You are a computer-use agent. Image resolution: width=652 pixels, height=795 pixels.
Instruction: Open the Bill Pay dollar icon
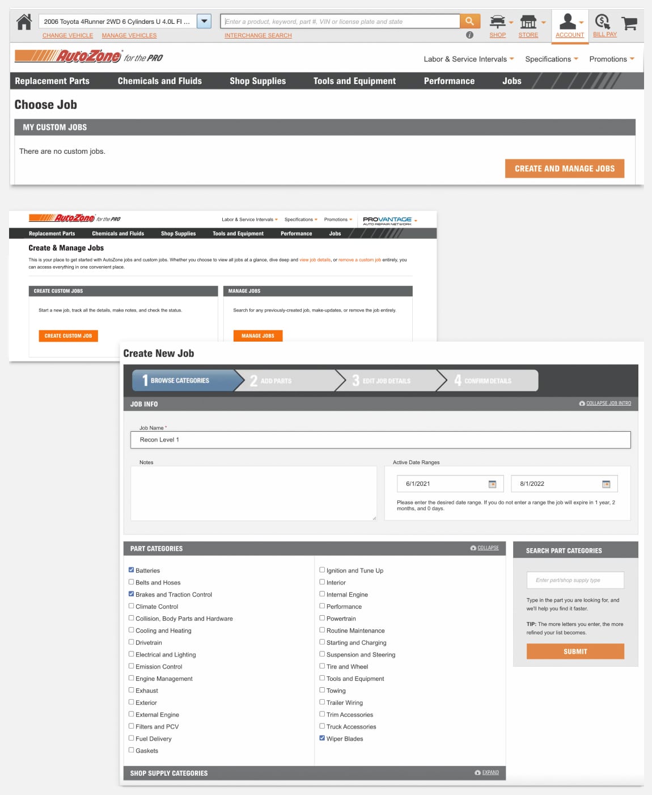602,22
